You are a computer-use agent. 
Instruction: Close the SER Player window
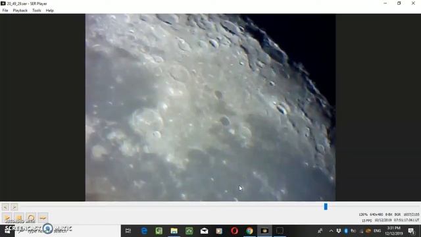click(x=413, y=3)
